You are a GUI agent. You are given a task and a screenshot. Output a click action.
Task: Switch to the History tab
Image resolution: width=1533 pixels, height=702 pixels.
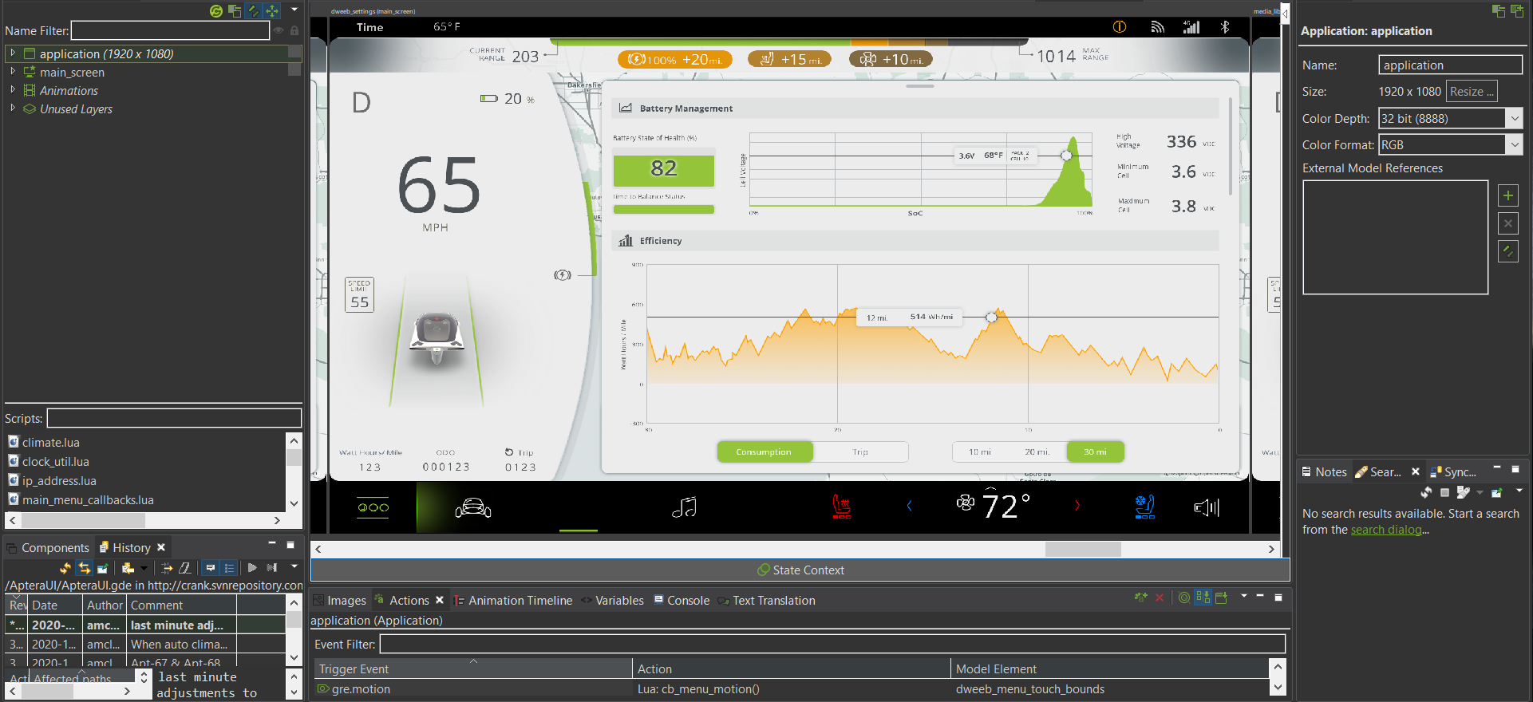point(132,547)
